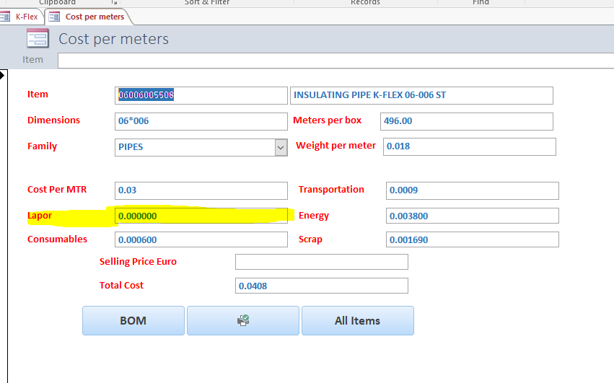Click the empty Selling Price Euro field
The height and width of the screenshot is (383, 614).
click(x=321, y=262)
